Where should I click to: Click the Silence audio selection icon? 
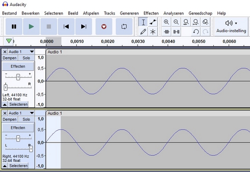point(176,32)
